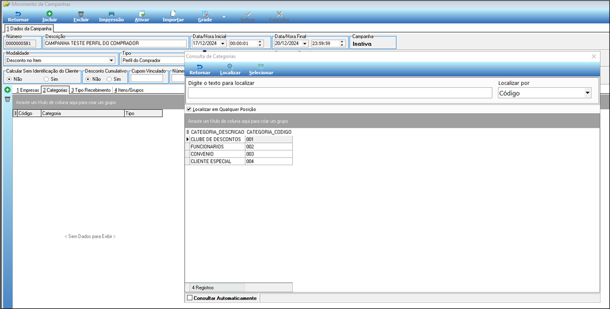Click the Incluir green plus toolbar icon
The width and height of the screenshot is (610, 309).
pos(49,14)
